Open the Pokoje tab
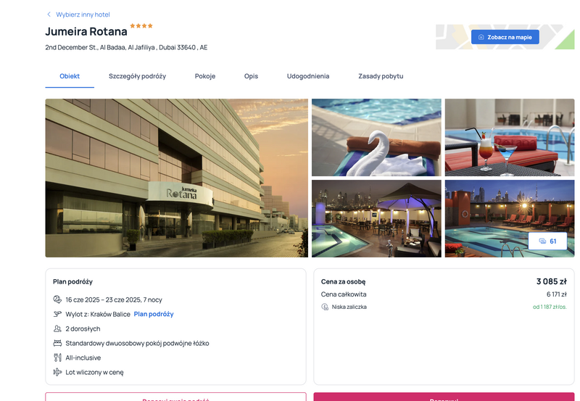The height and width of the screenshot is (401, 580). (205, 76)
